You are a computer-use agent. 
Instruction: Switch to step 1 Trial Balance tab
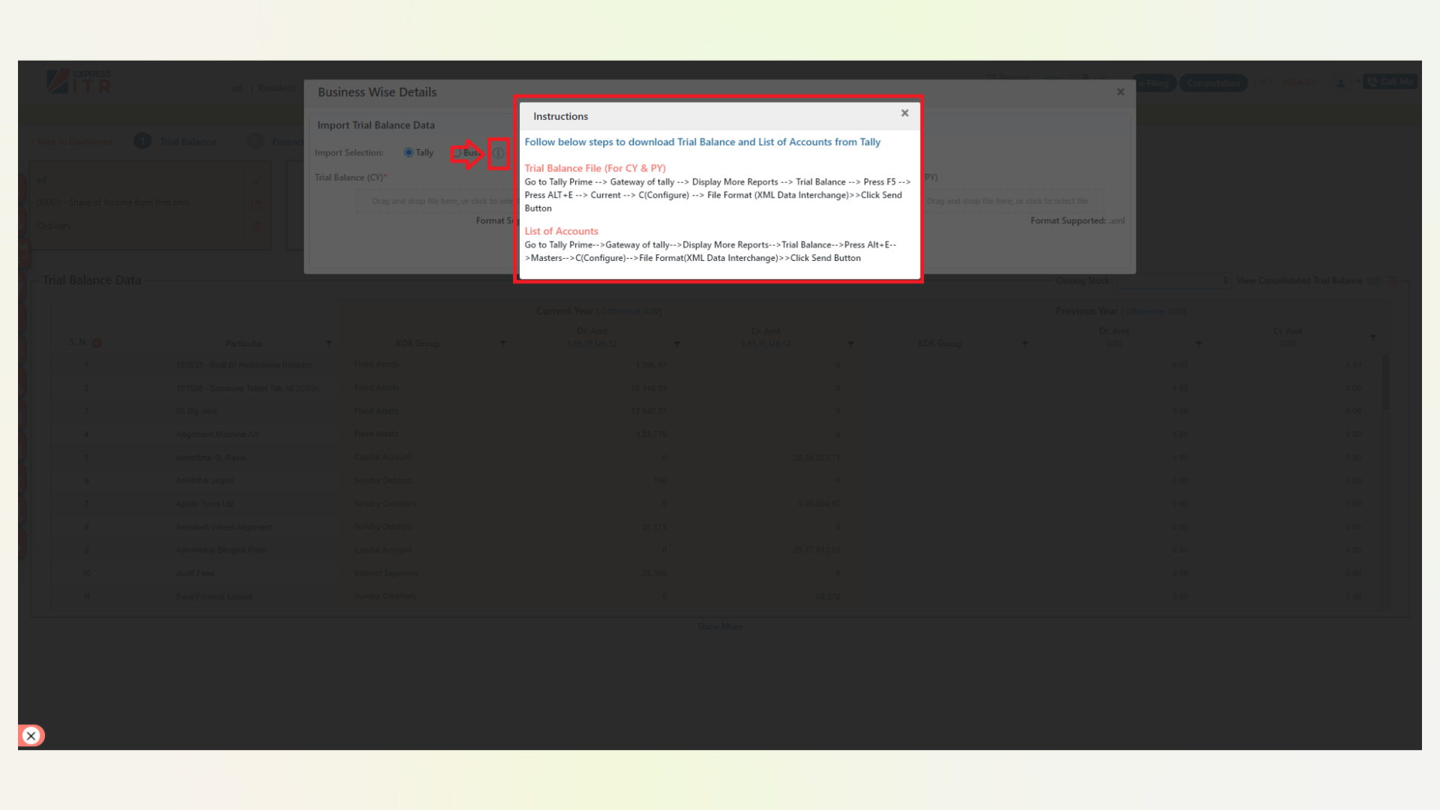click(175, 142)
